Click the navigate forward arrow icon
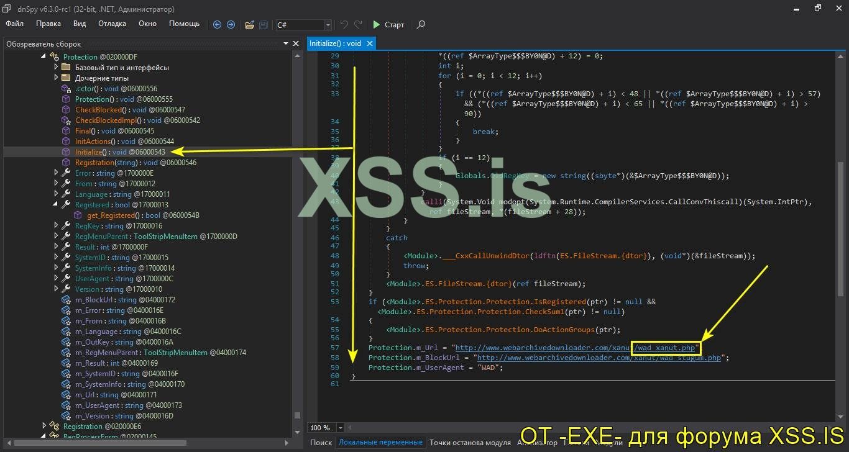 click(x=231, y=25)
